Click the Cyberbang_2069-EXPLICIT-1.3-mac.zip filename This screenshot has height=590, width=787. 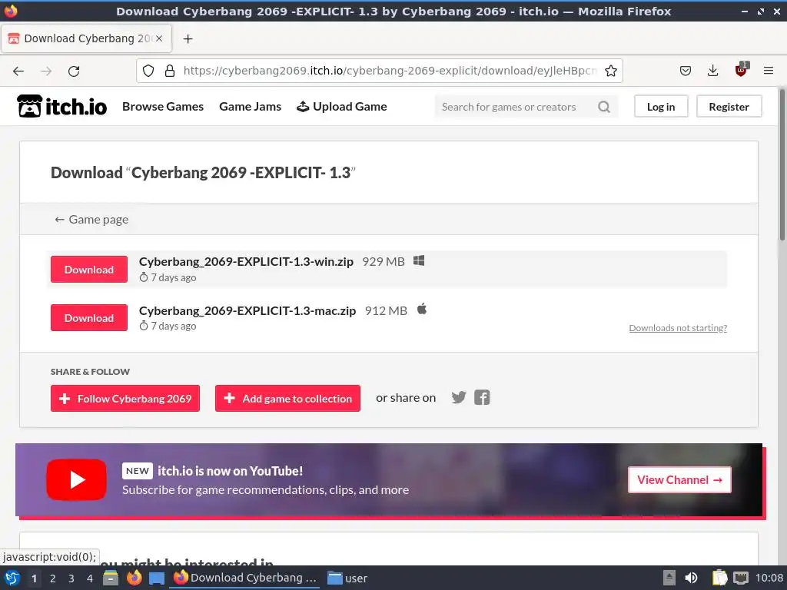tap(247, 310)
